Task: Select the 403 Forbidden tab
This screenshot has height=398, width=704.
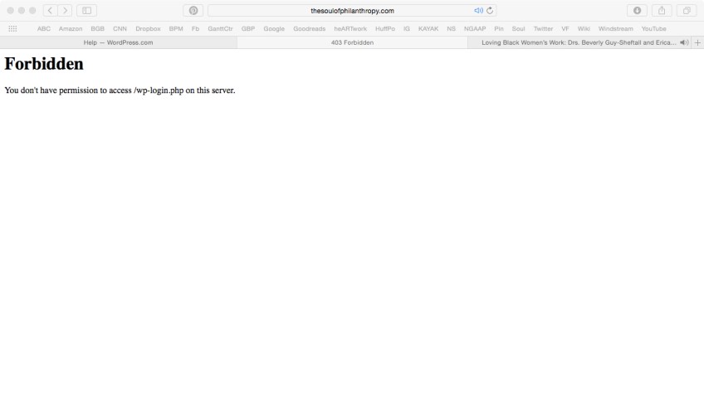Action: pyautogui.click(x=352, y=42)
